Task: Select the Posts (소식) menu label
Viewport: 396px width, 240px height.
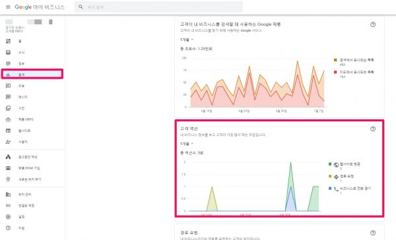Action: point(22,52)
